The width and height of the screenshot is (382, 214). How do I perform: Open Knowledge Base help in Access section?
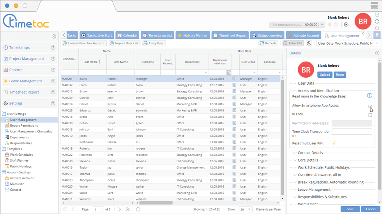[370, 96]
